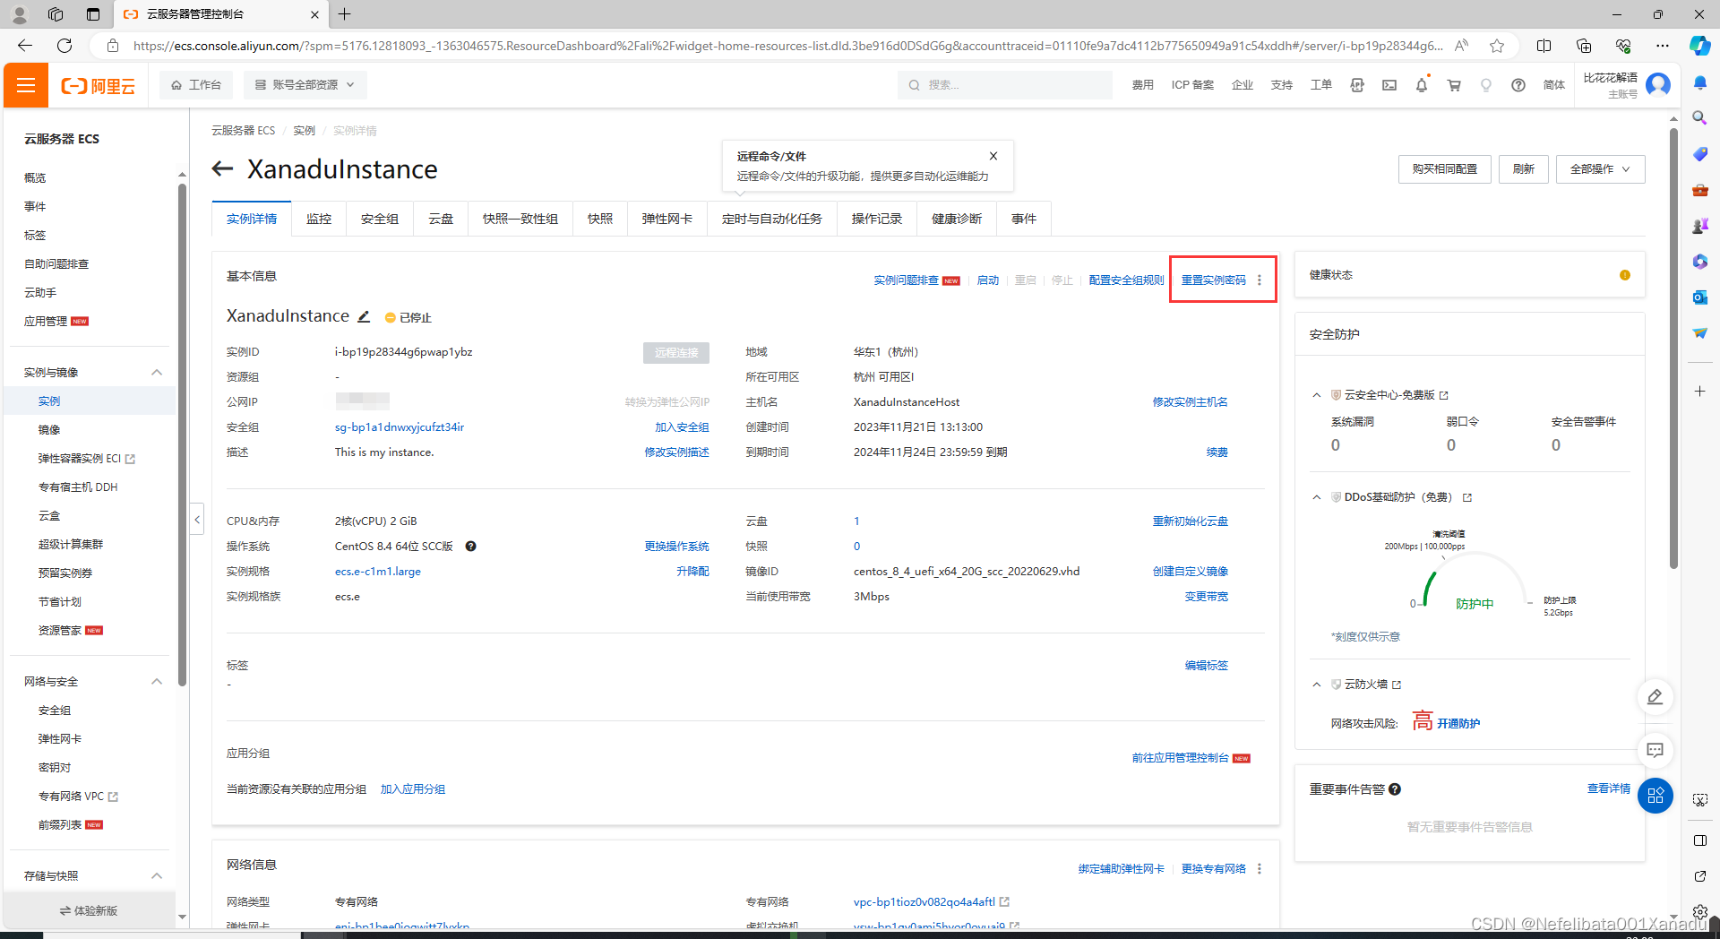Click the user avatar icon

pos(1658,85)
